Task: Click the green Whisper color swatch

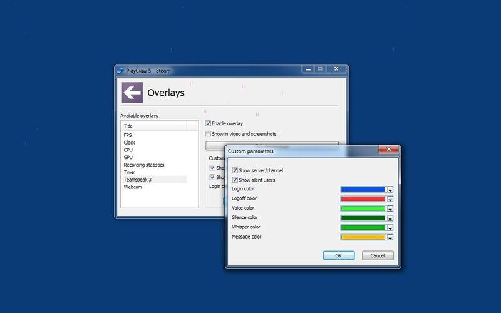Action: coord(363,228)
